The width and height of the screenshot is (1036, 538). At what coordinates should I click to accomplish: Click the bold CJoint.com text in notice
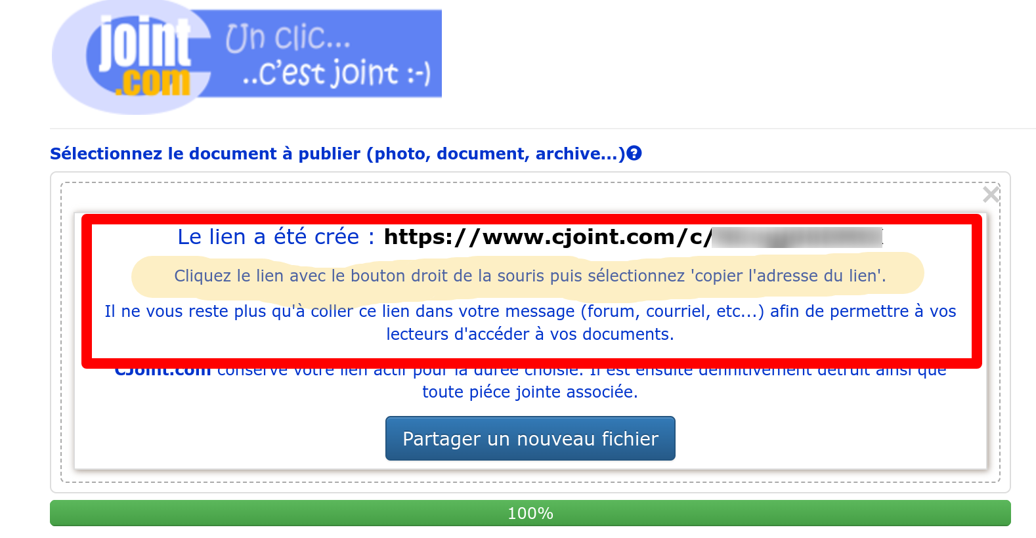coord(163,372)
